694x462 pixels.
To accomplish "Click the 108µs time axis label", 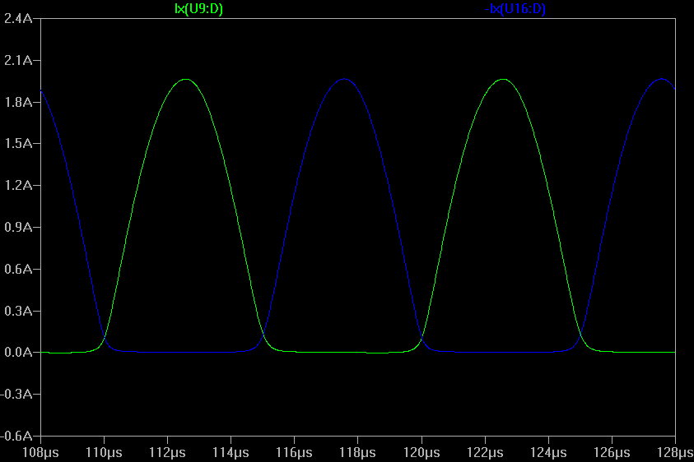I will click(x=40, y=453).
